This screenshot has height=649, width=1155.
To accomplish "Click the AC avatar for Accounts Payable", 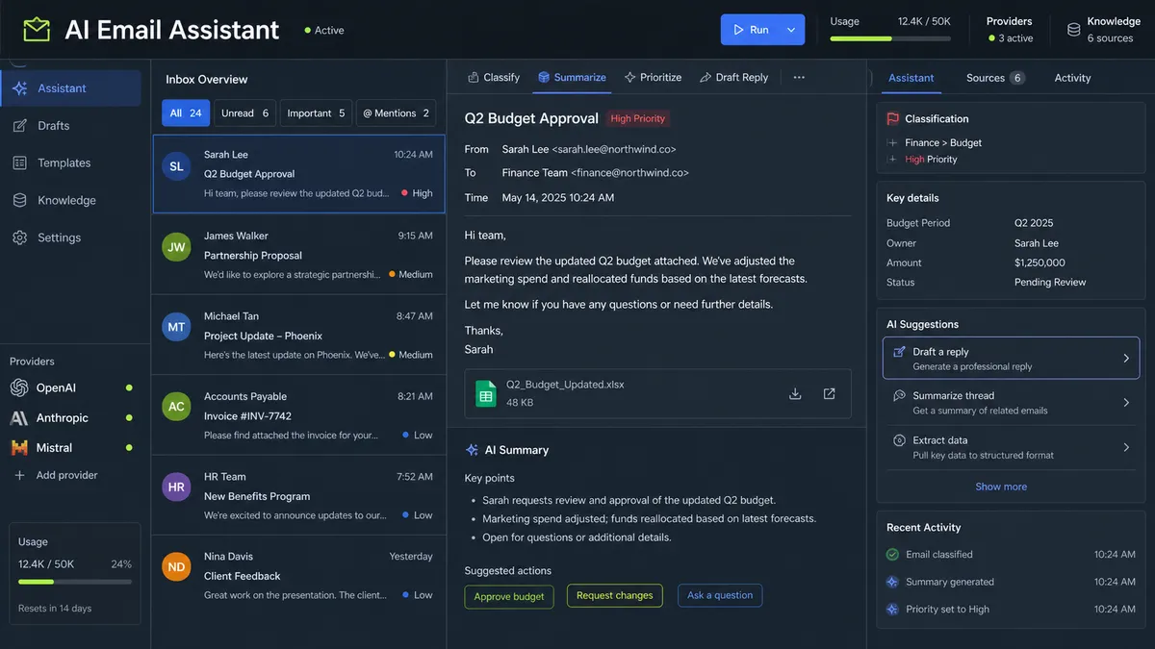I will click(x=176, y=407).
